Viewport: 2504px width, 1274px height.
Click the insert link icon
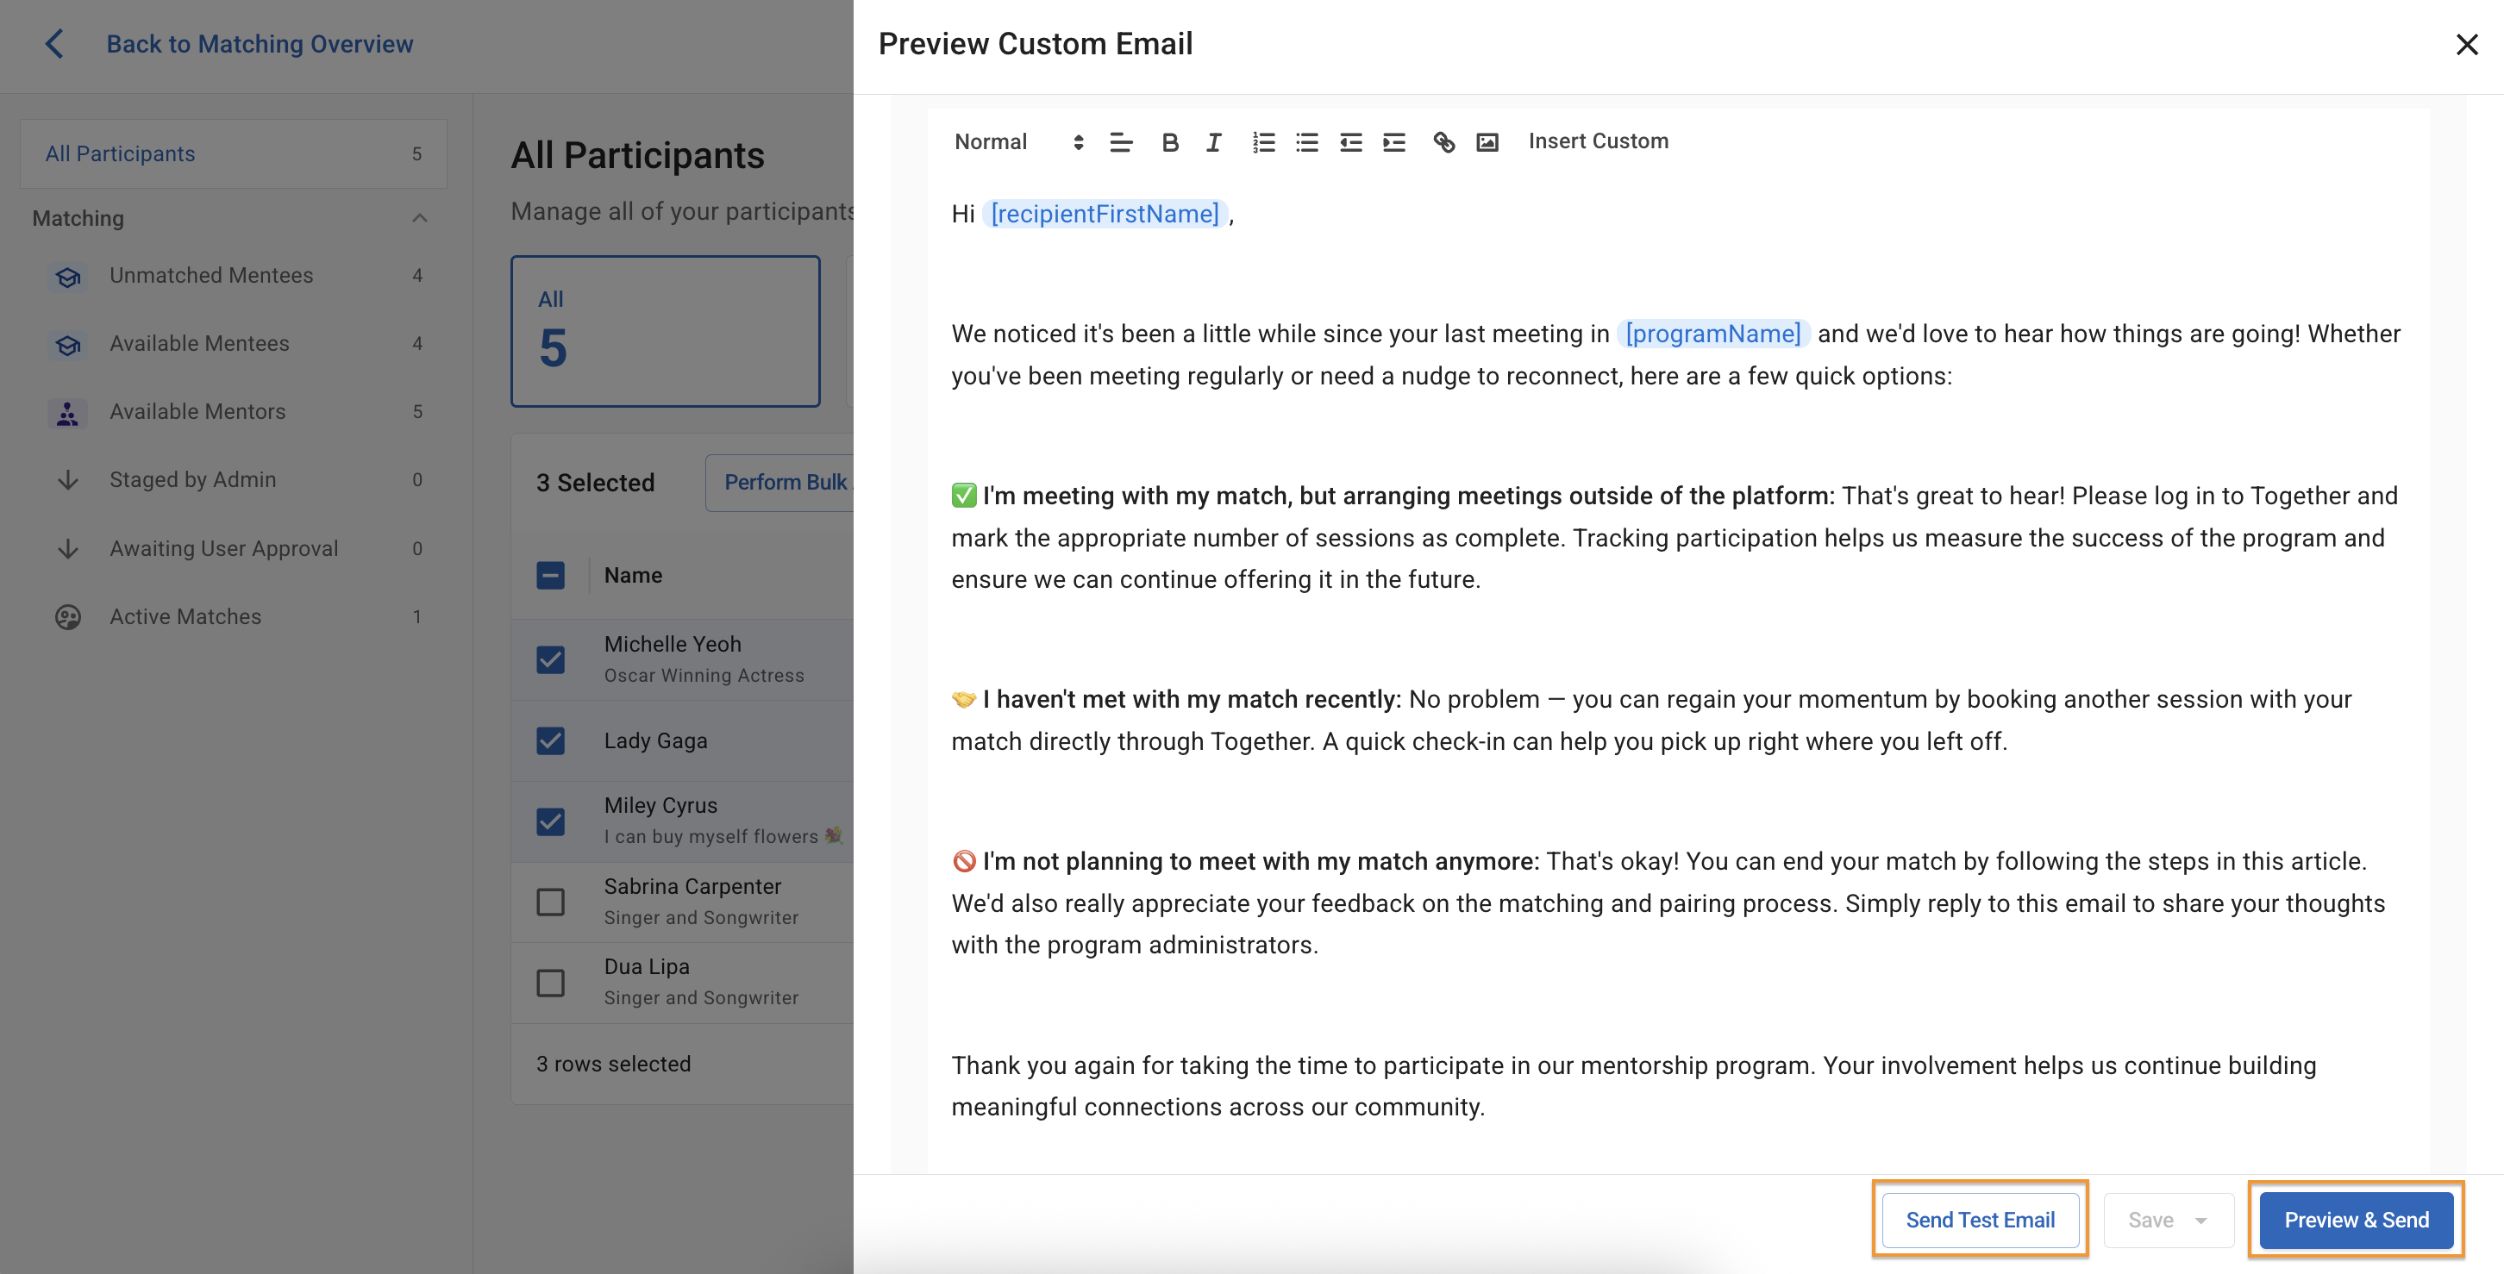(1443, 143)
